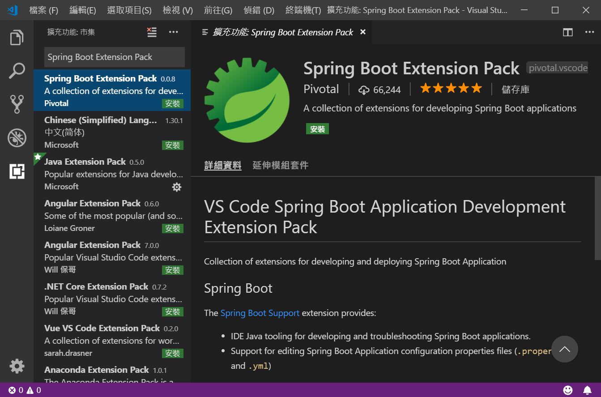Install Loiane Groner's Angular Extension Pack
The image size is (601, 397).
coord(173,229)
